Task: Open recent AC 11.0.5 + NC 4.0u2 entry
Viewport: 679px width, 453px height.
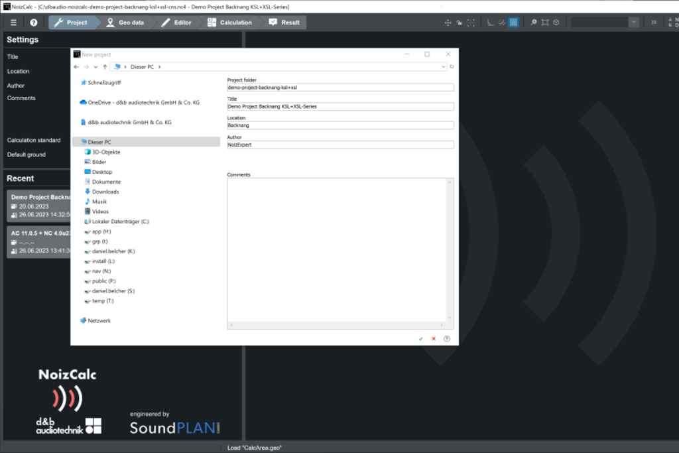Action: 38,242
